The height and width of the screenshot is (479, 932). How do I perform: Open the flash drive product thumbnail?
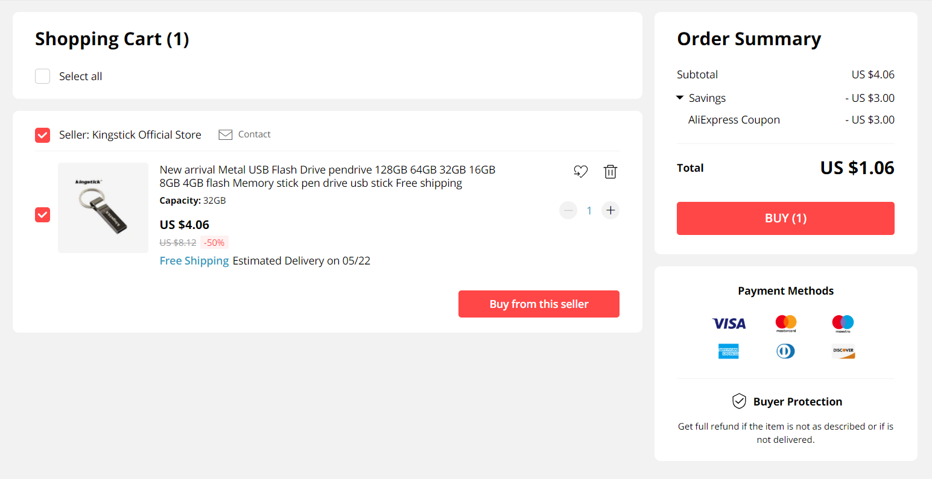[x=103, y=208]
